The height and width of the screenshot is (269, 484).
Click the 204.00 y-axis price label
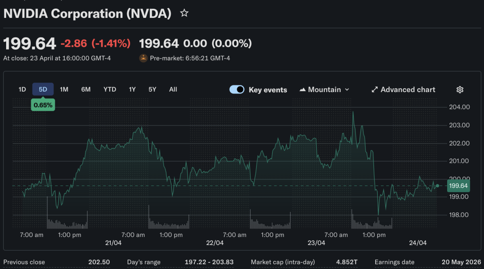tap(459, 107)
